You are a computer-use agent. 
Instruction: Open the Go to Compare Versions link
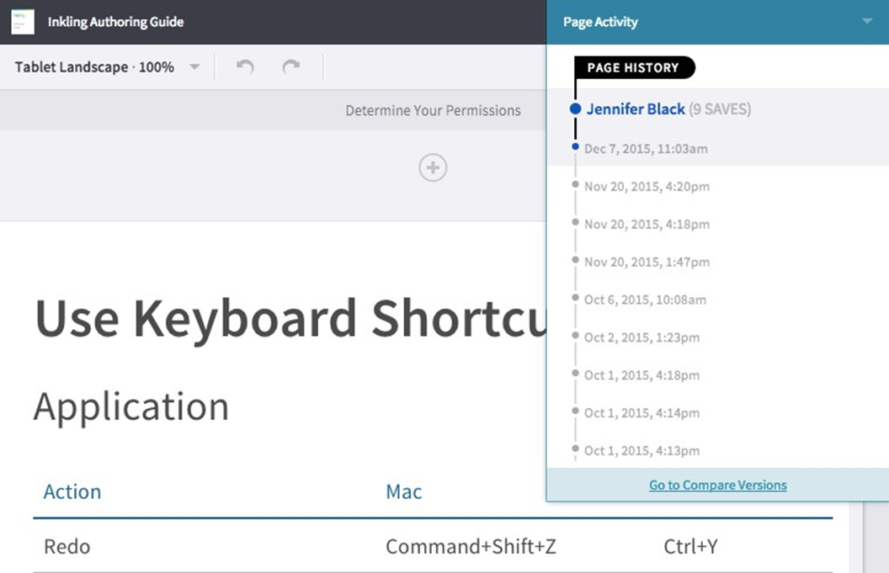click(717, 485)
